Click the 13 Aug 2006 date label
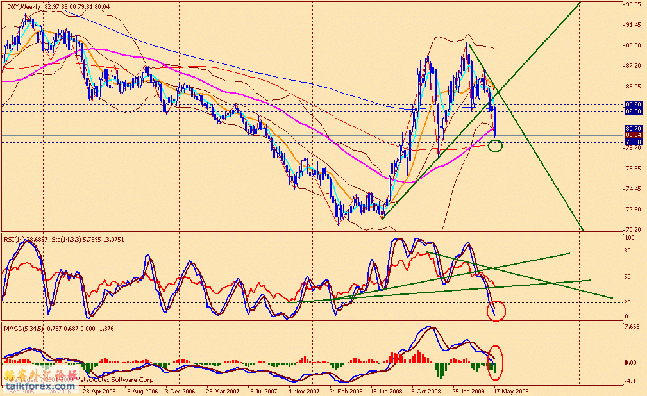Image resolution: width=647 pixels, height=396 pixels. tap(141, 391)
